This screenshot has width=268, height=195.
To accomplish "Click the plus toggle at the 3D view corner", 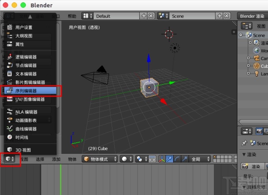I will point(234,32).
